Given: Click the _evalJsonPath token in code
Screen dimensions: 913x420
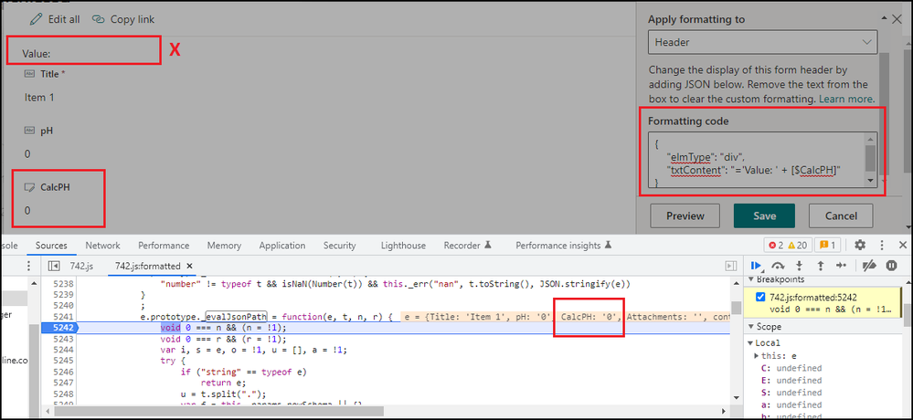Looking at the screenshot, I should 235,317.
